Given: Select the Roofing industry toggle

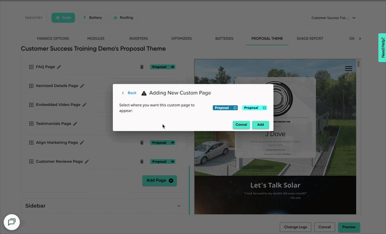Looking at the screenshot, I should (x=123, y=18).
